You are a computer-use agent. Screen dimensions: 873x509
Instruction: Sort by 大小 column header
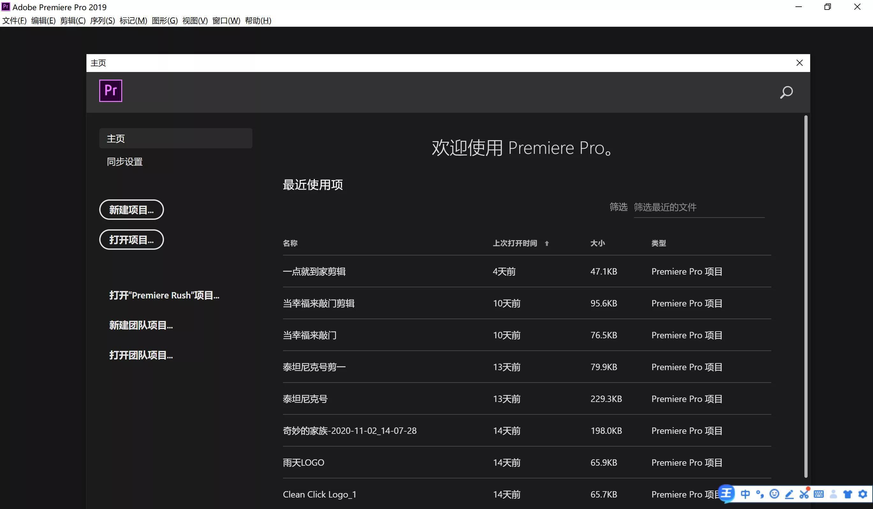[x=598, y=243]
